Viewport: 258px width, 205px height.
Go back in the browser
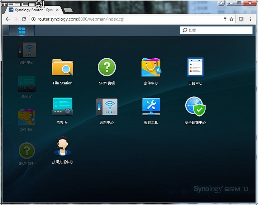[x=8, y=19]
